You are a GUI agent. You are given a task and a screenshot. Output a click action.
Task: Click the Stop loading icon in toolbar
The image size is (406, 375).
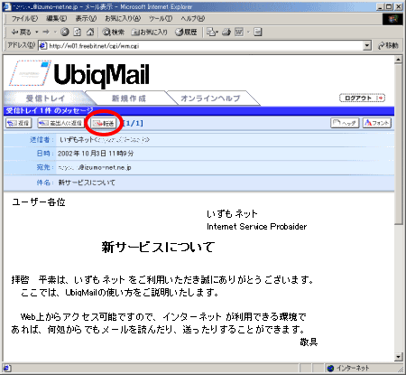pyautogui.click(x=65, y=32)
